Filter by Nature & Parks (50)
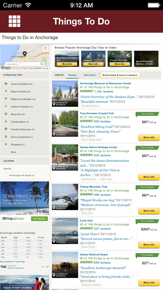The width and height of the screenshot is (163, 290). 21,92
